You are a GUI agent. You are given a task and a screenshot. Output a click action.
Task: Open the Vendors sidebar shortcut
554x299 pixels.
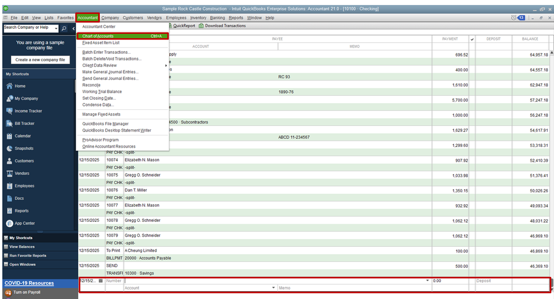[22, 174]
